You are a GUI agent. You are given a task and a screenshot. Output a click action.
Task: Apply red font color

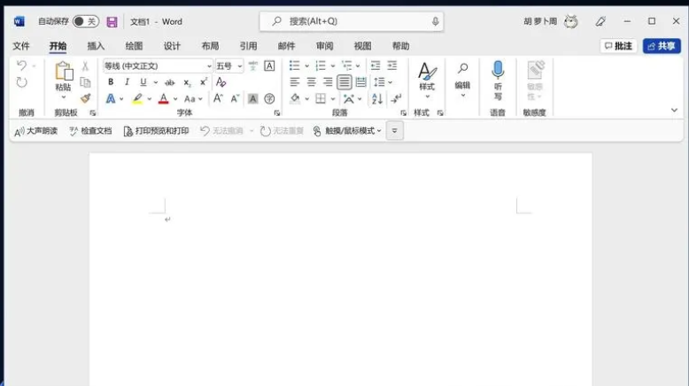(x=164, y=99)
